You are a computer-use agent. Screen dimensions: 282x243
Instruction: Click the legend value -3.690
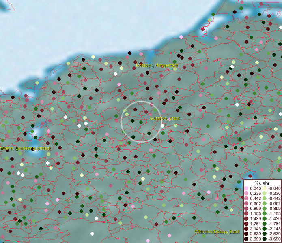[274, 239]
